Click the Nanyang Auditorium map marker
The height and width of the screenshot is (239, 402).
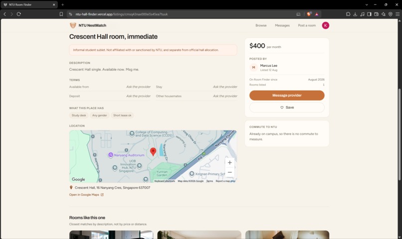click(x=111, y=155)
